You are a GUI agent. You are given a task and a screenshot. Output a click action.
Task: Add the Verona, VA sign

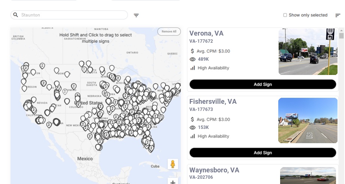pos(262,84)
